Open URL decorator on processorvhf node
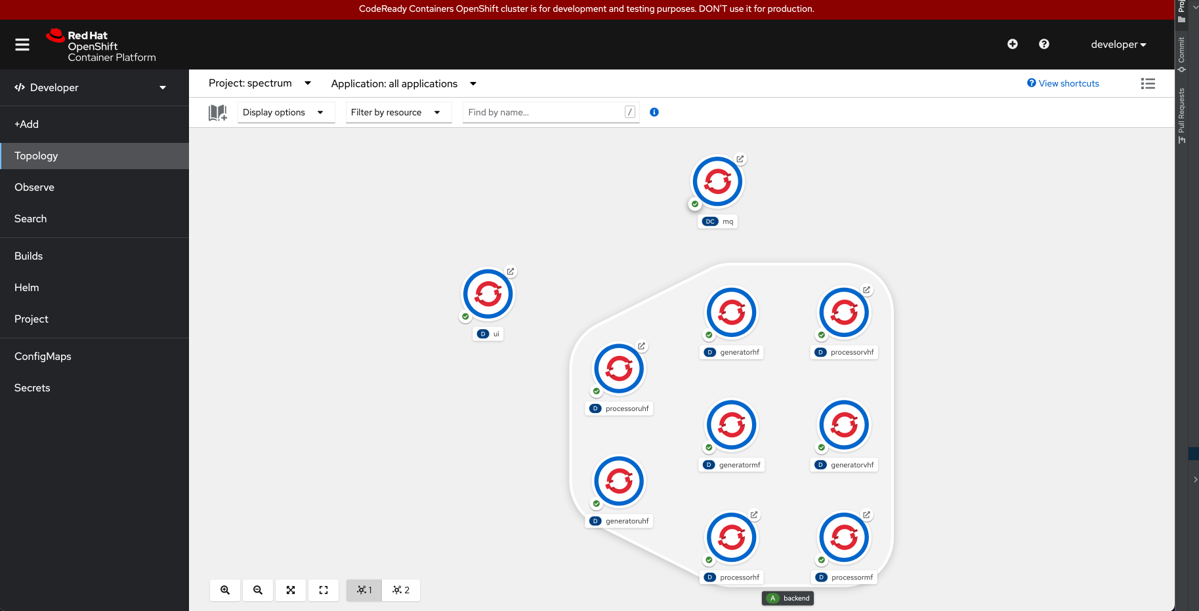Image resolution: width=1199 pixels, height=611 pixels. pos(867,290)
